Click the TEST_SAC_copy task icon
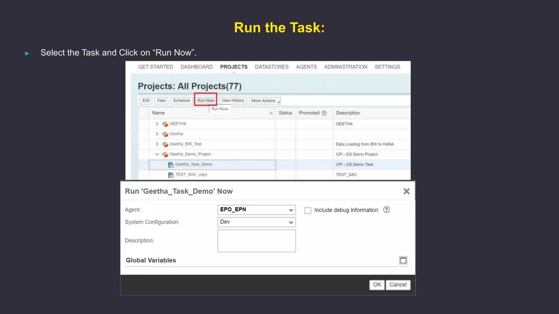Image resolution: width=559 pixels, height=314 pixels. (x=171, y=175)
